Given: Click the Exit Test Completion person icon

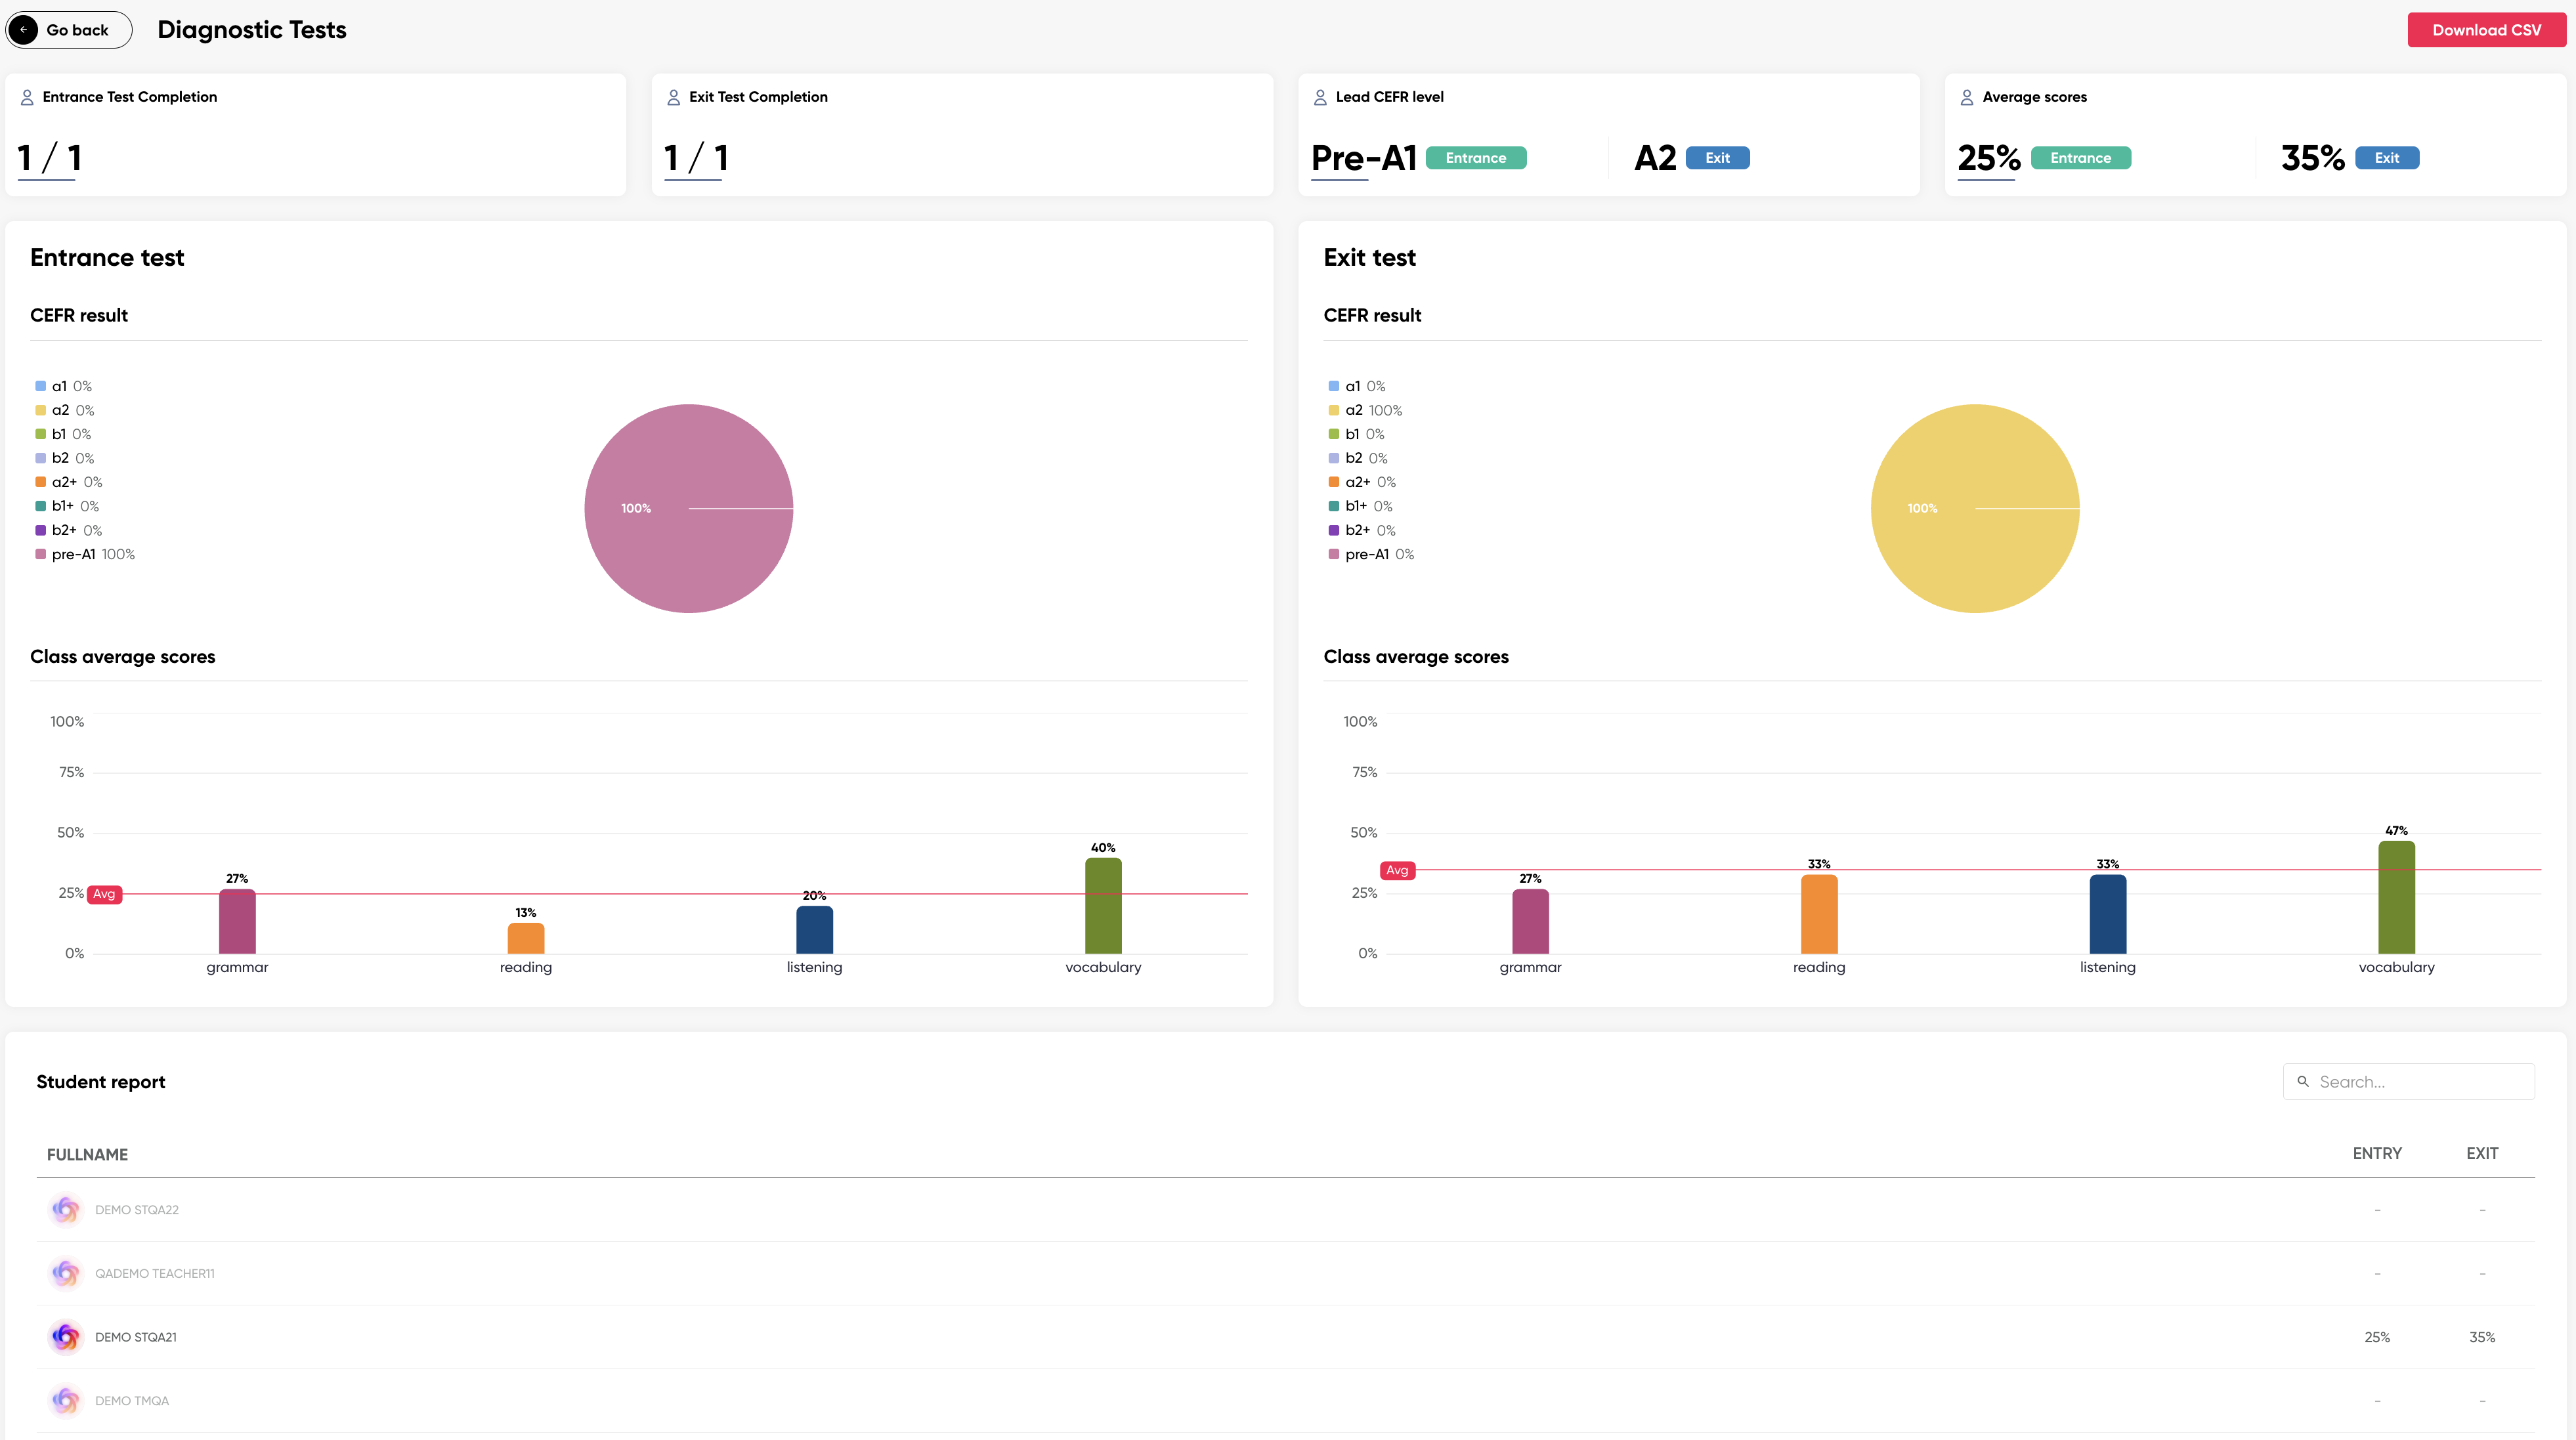Looking at the screenshot, I should point(673,97).
